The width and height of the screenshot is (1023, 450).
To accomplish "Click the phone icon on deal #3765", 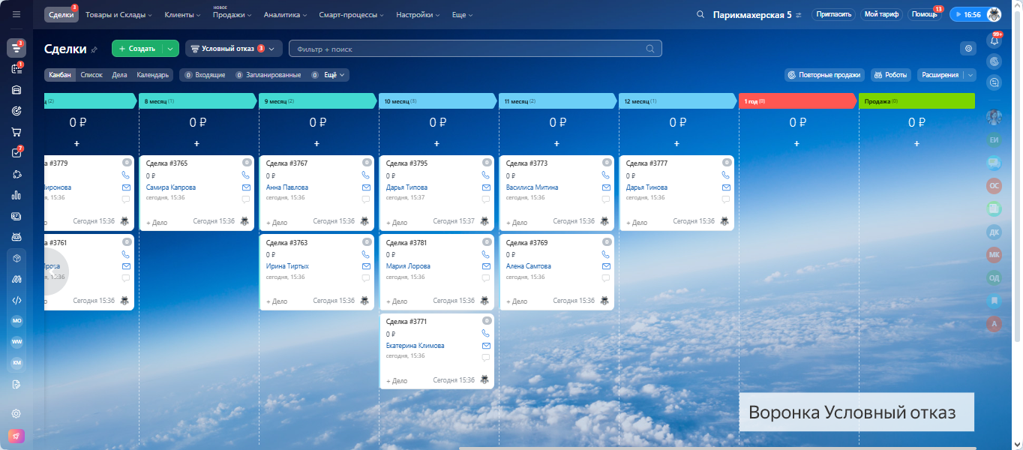I will (x=246, y=175).
